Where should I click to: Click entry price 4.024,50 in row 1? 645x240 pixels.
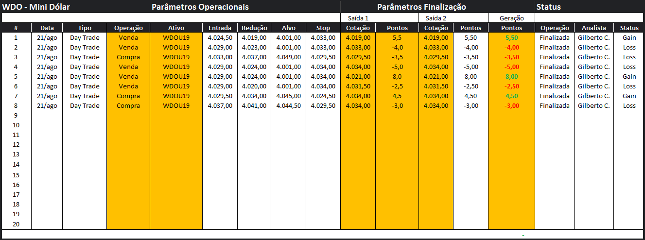click(220, 37)
